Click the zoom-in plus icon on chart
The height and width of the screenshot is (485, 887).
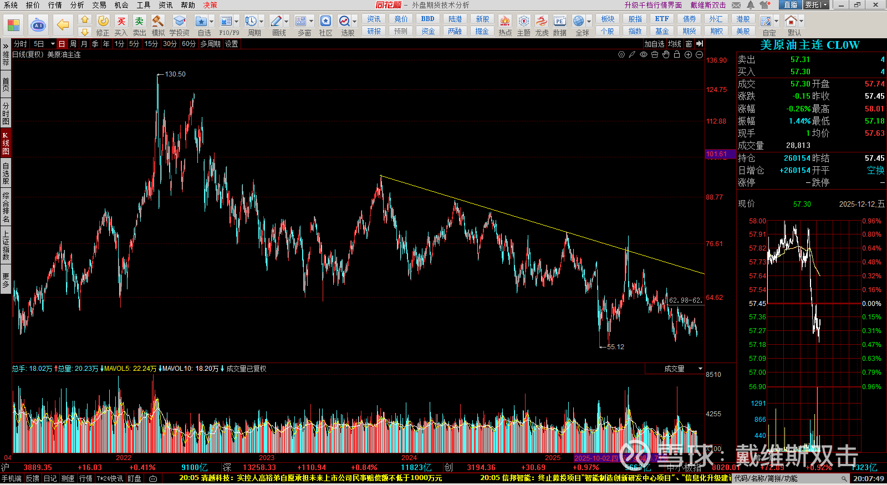click(x=688, y=54)
